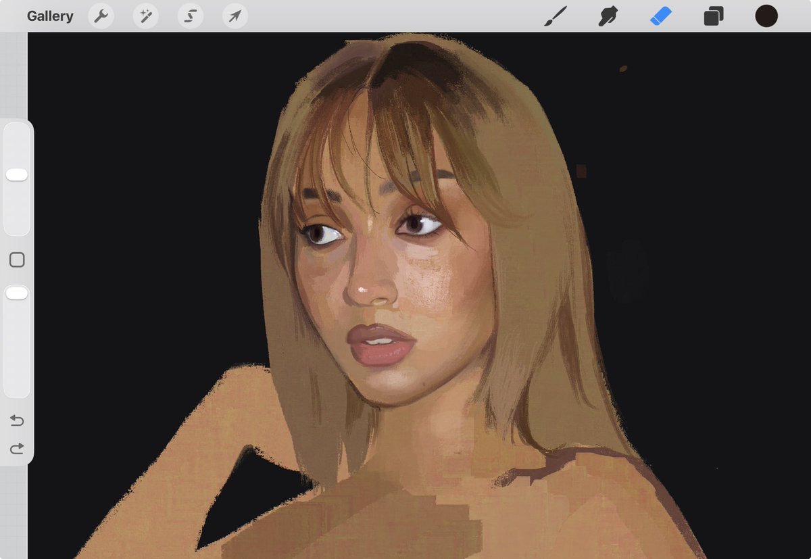Open the Layers panel
The width and height of the screenshot is (811, 559).
(x=713, y=15)
